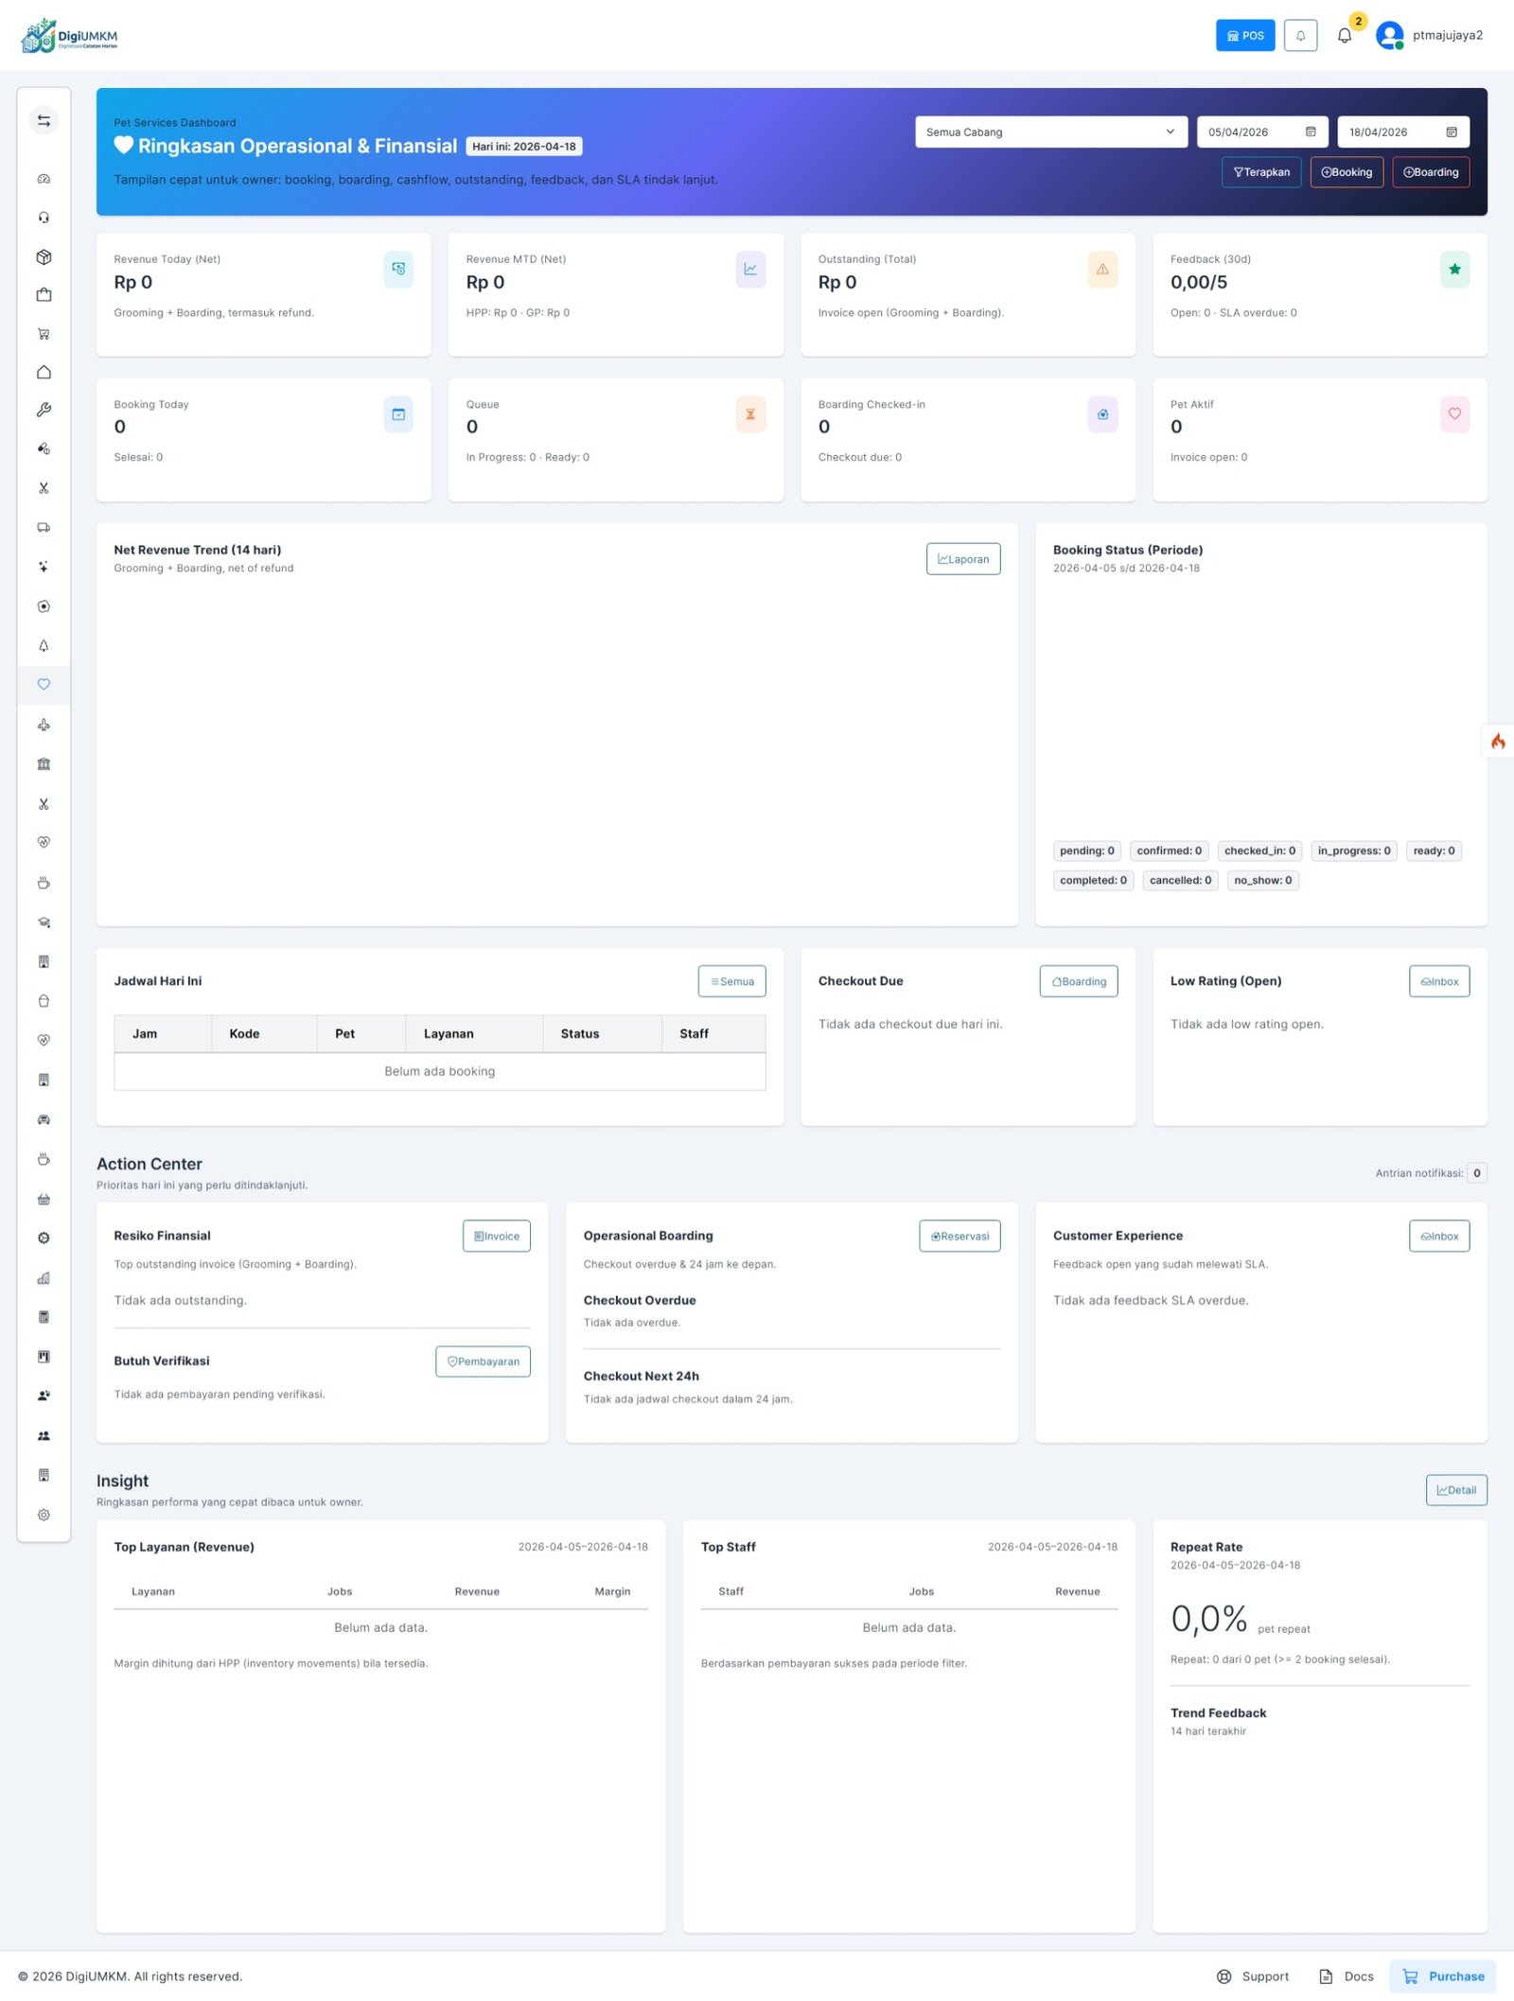Open the speedometer dashboard sidebar icon
Screen dimensions: 1514x2001
point(44,179)
